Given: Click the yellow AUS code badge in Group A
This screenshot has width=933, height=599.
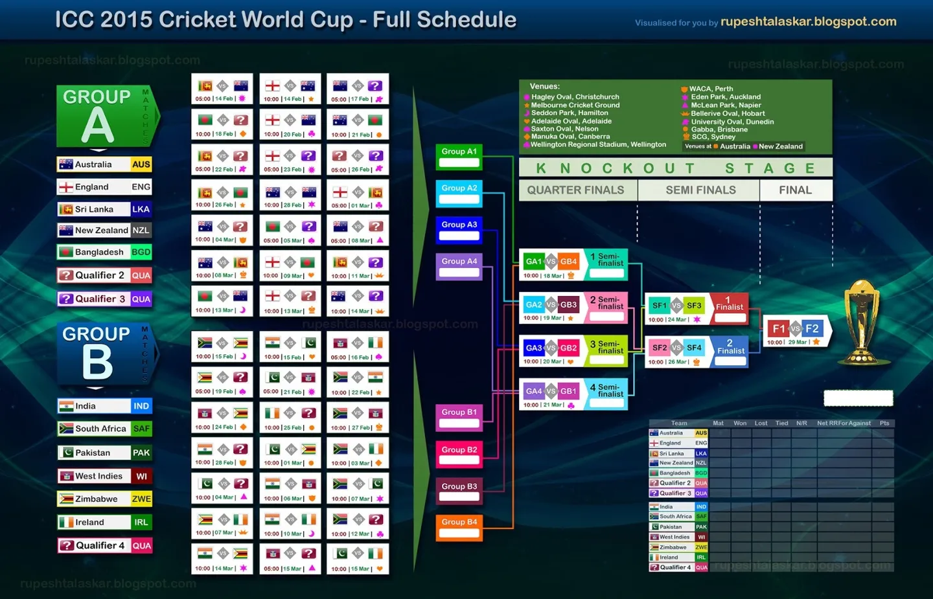Looking at the screenshot, I should coord(141,164).
